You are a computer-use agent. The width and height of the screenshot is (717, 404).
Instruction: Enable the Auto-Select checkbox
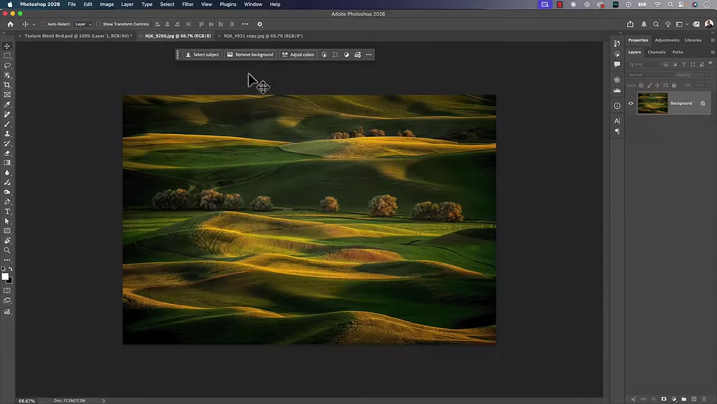coord(43,25)
